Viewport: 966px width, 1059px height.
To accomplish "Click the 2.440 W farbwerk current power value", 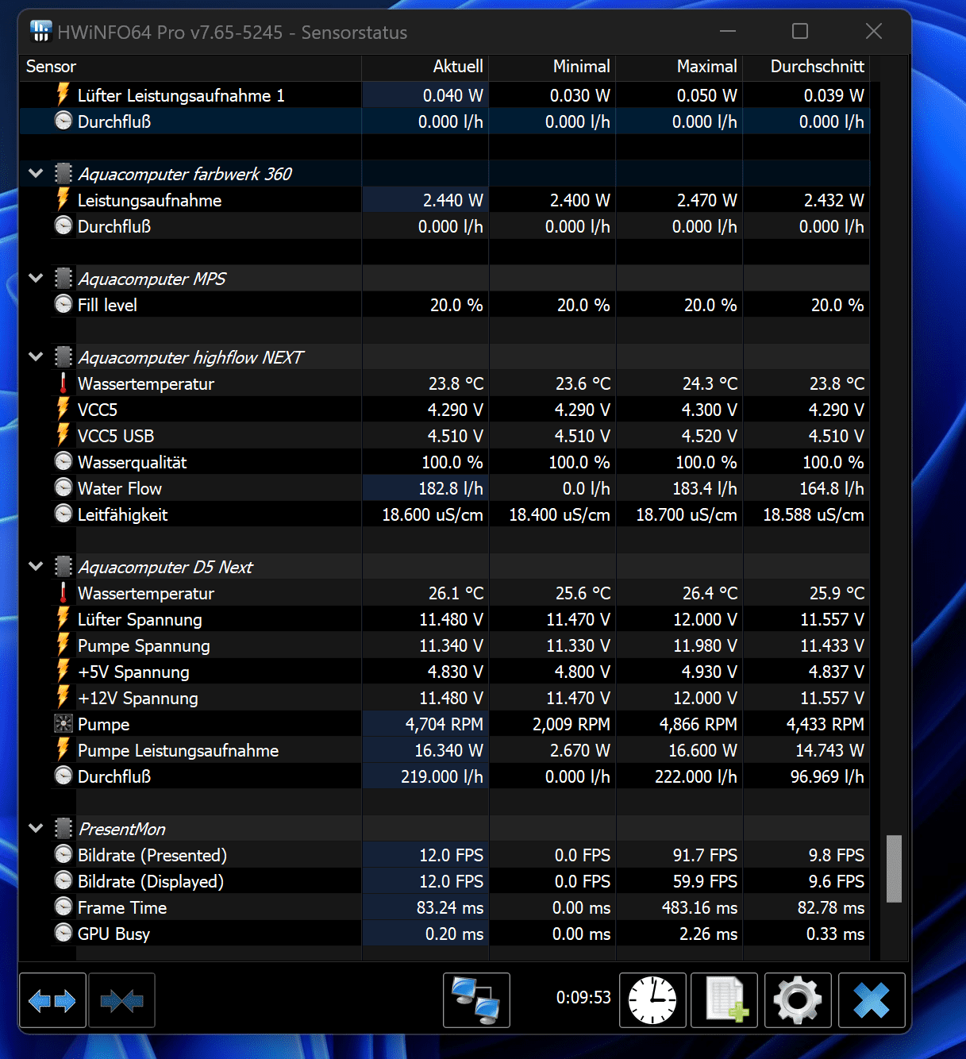I will [452, 200].
